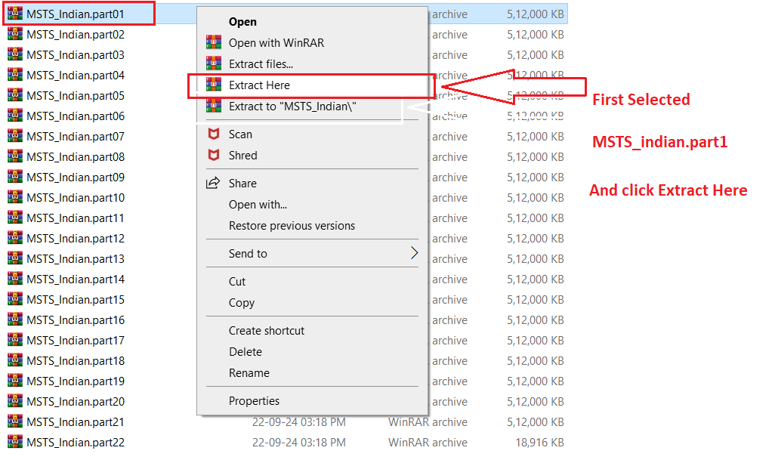The width and height of the screenshot is (772, 460).
Task: Choose Open with WinRAR
Action: coord(276,43)
